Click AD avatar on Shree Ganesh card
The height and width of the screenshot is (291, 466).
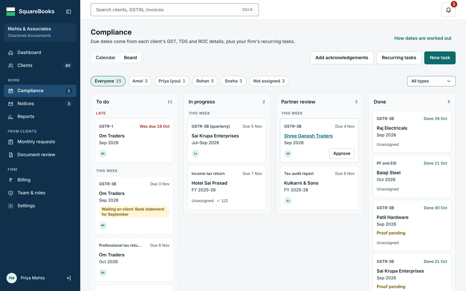pos(288,154)
